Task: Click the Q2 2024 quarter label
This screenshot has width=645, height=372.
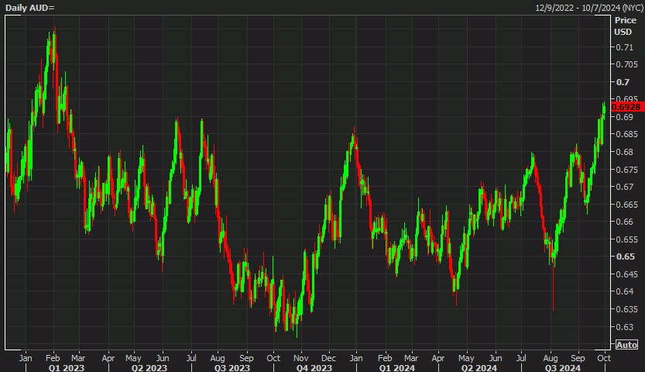Action: click(479, 367)
